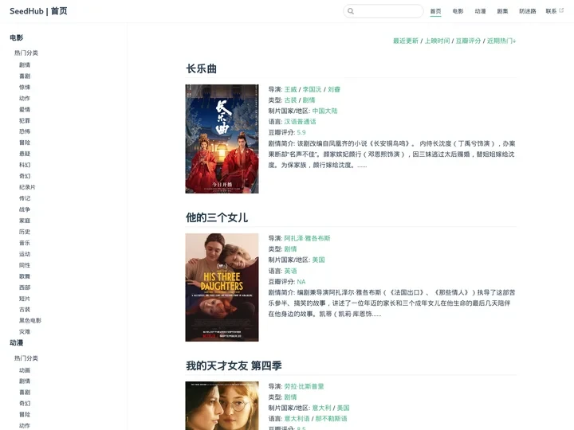The width and height of the screenshot is (574, 430).
Task: Click director 刘睿 link
Action: [334, 89]
